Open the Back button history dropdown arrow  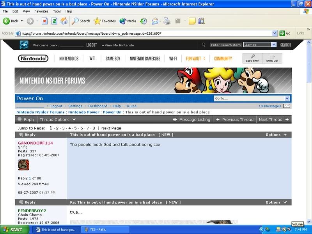[22, 21]
